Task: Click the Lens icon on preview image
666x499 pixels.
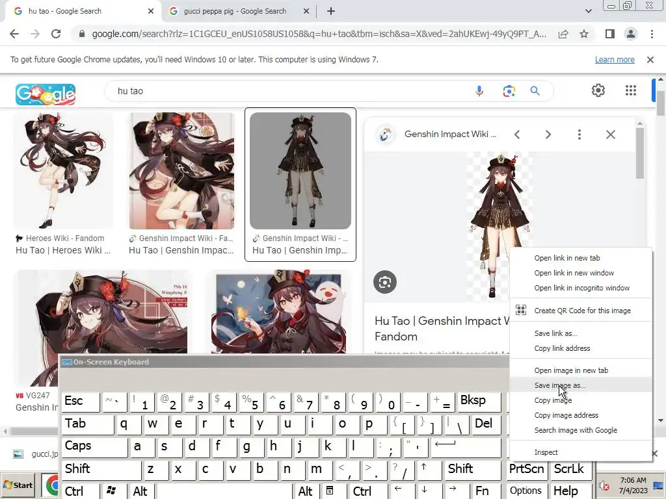Action: [385, 282]
